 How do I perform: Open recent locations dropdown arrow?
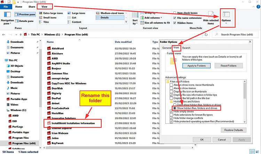tap(16, 35)
